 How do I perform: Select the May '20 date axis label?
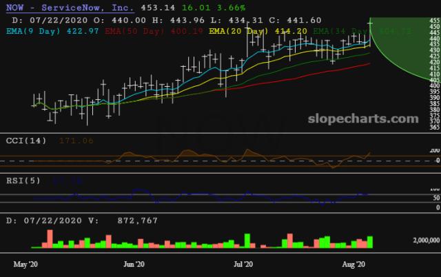[25, 264]
